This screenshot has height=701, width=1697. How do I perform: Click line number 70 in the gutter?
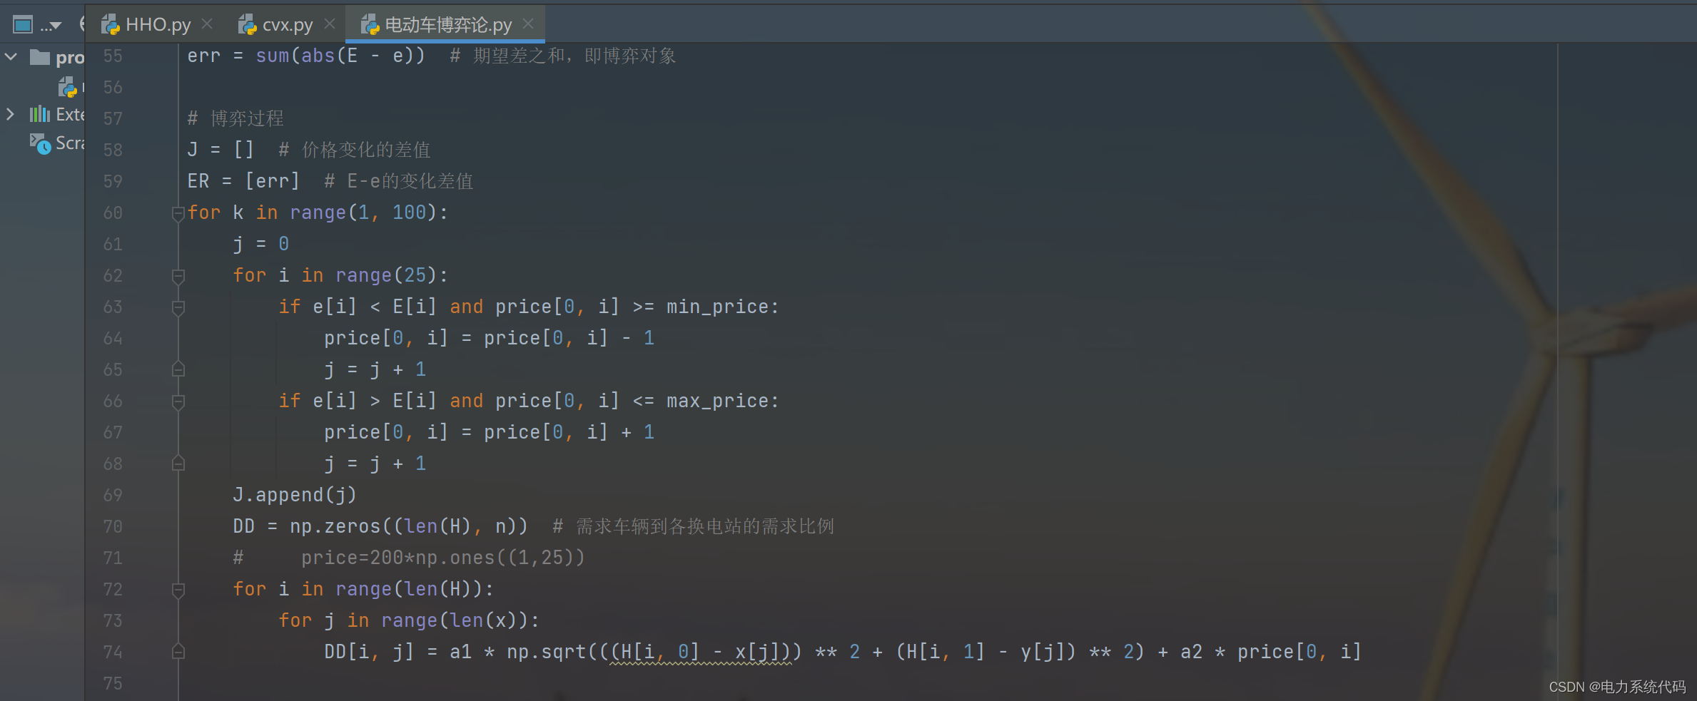[112, 526]
